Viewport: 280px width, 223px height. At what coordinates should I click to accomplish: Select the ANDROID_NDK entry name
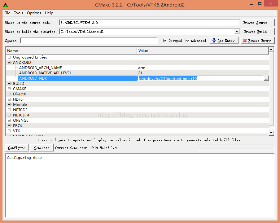click(x=33, y=78)
